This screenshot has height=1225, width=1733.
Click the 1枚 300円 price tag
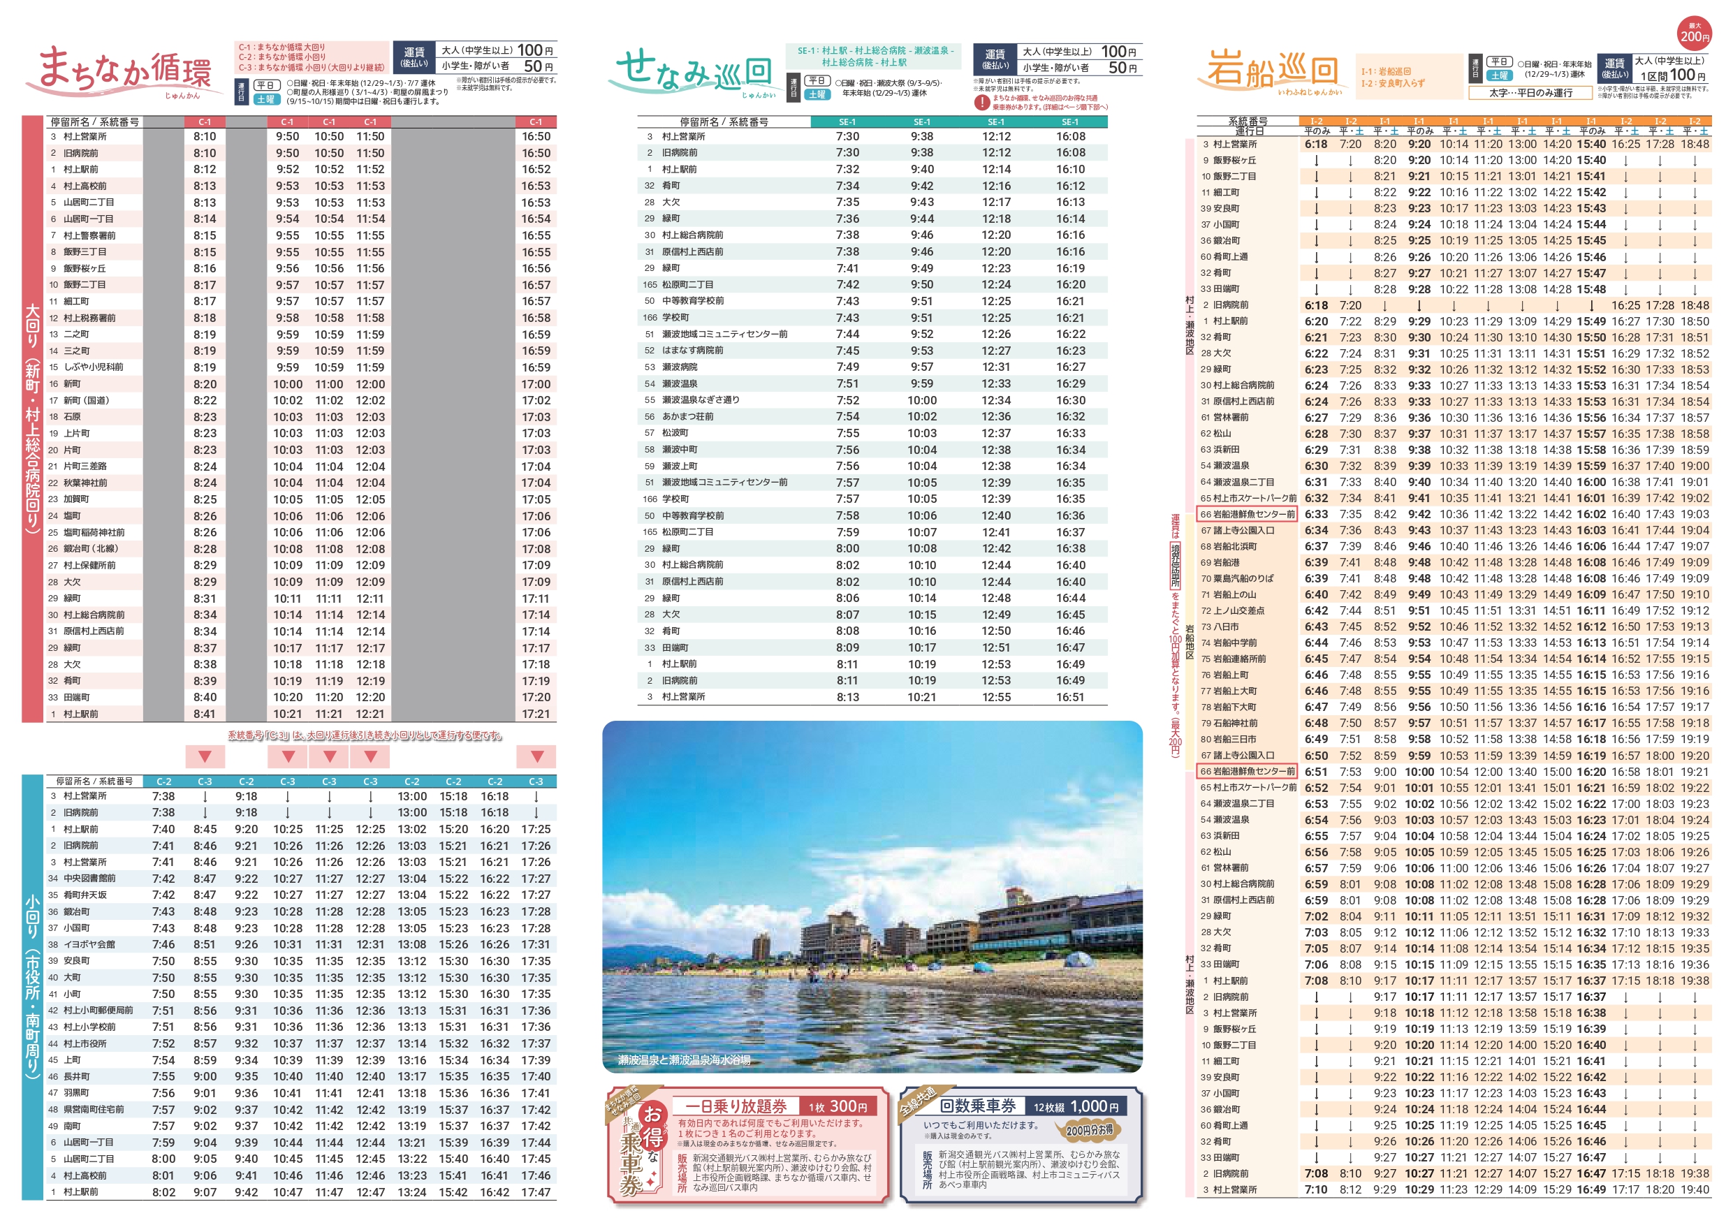[x=838, y=1106]
